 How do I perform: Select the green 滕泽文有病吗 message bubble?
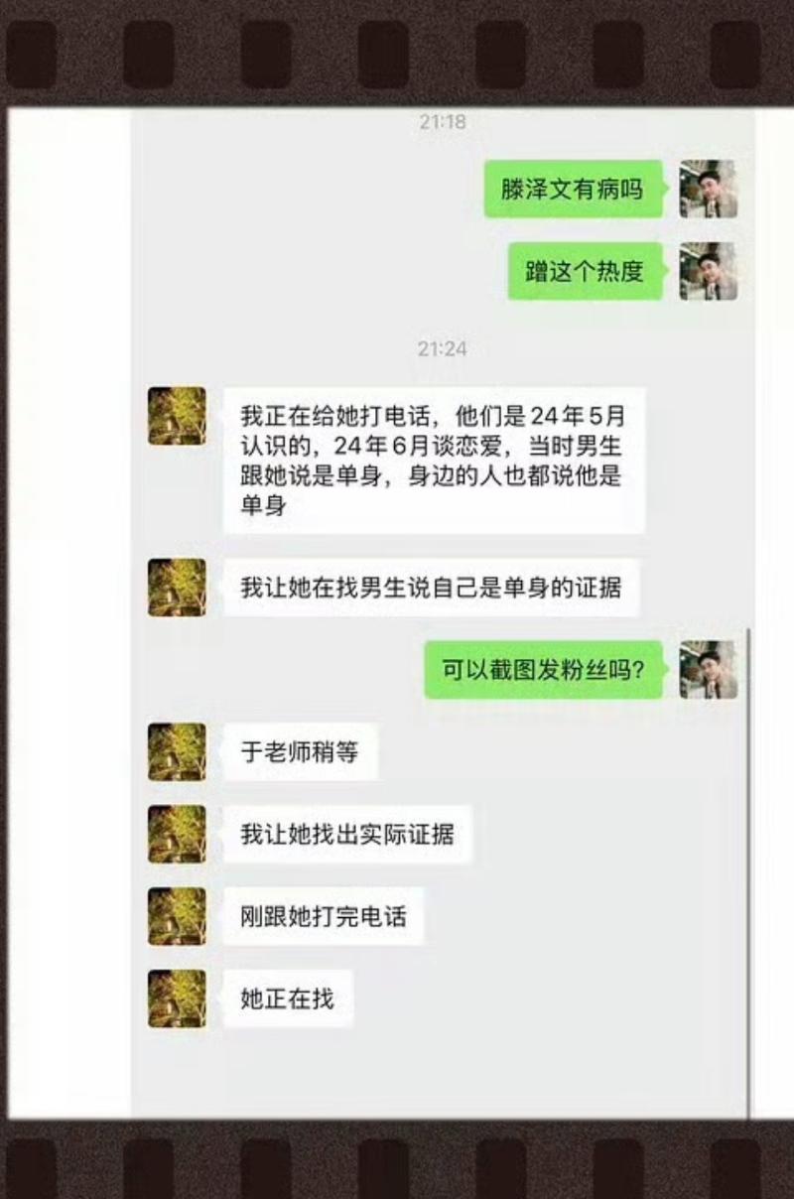[574, 189]
